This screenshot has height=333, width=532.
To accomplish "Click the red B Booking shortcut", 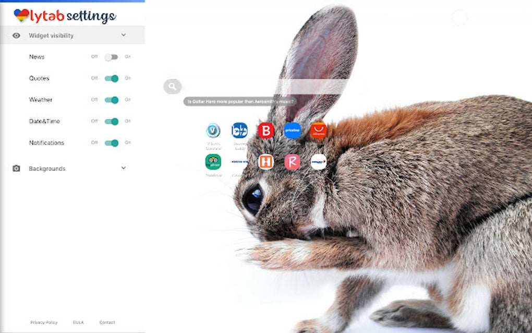I will click(266, 130).
